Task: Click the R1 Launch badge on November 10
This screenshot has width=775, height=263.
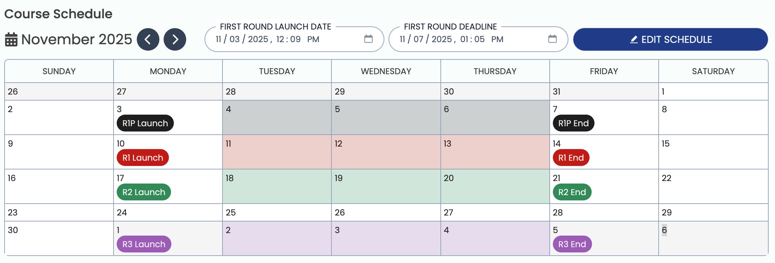Action: (142, 158)
